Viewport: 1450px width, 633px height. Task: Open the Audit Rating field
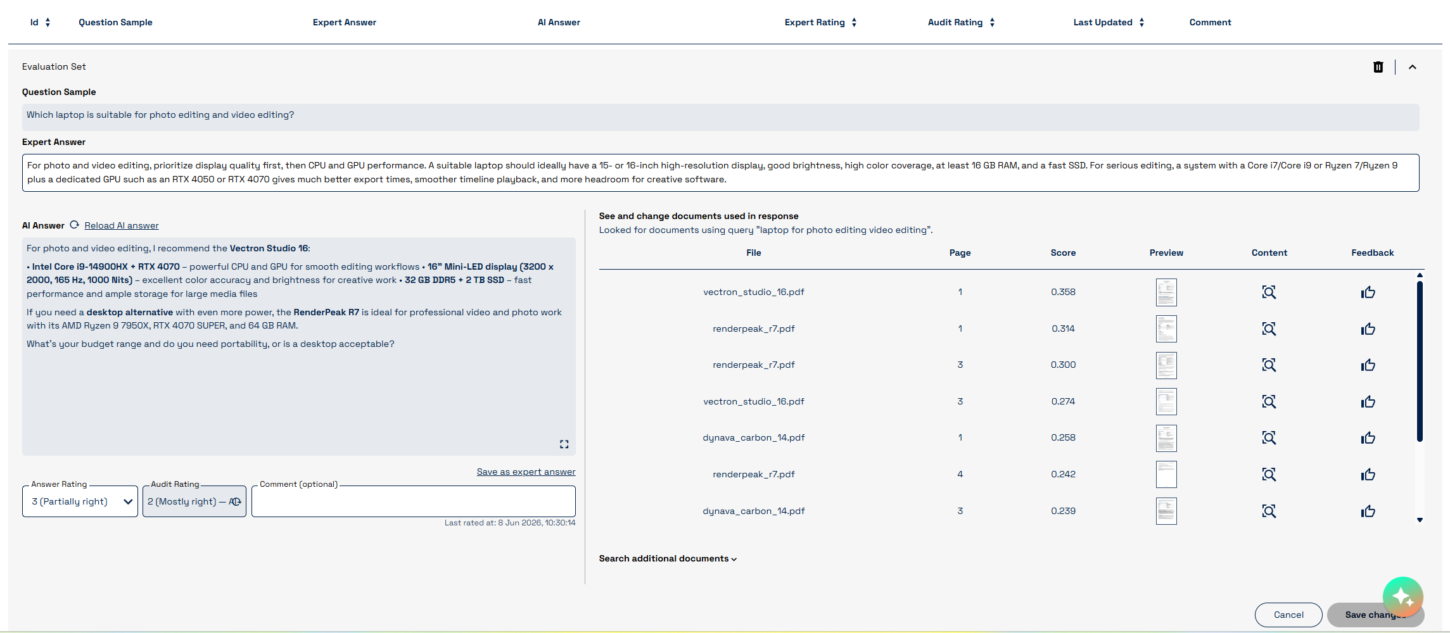(194, 501)
